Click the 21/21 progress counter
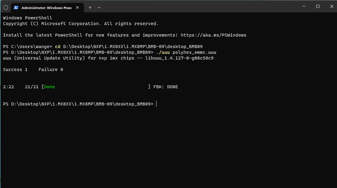The image size is (337, 188). (32, 87)
